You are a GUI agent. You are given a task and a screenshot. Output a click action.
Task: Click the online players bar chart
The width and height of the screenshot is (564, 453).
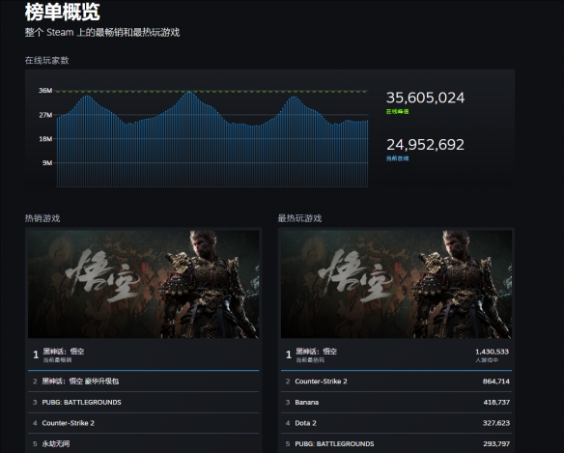(212, 139)
